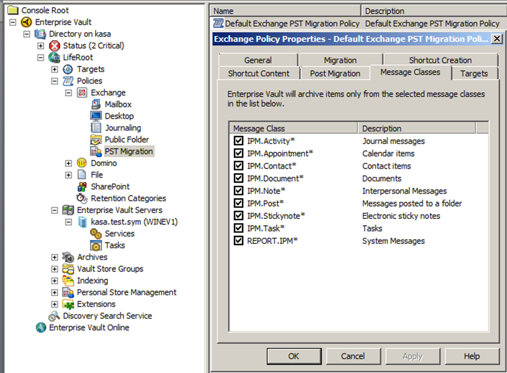The image size is (507, 373).
Task: Click the Apply button
Action: point(412,356)
